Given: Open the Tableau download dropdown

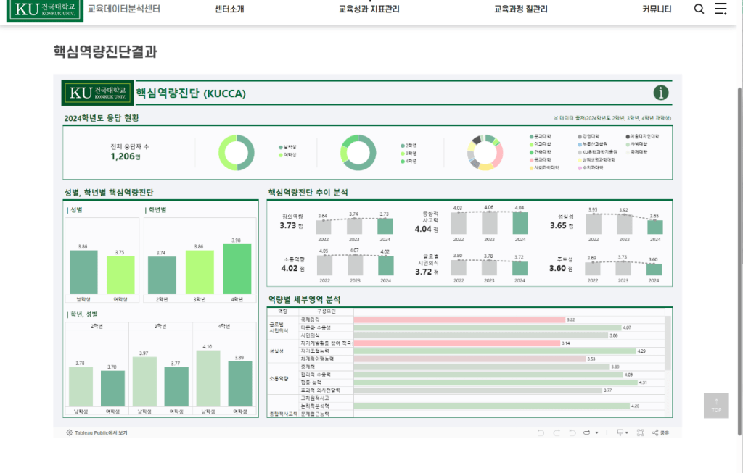Looking at the screenshot, I should [622, 432].
